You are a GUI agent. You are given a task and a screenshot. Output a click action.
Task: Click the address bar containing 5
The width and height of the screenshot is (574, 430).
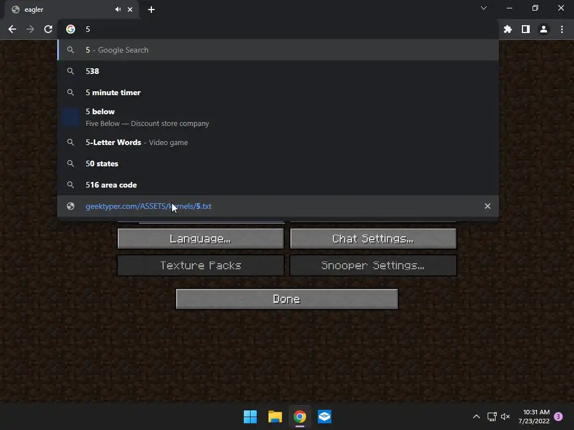click(278, 29)
